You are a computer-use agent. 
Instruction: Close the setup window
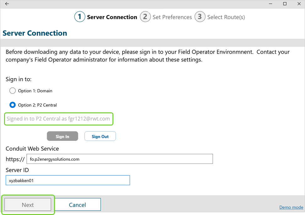point(299,4)
